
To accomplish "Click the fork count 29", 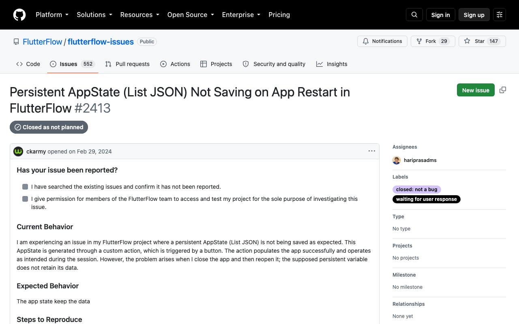I will click(x=444, y=41).
